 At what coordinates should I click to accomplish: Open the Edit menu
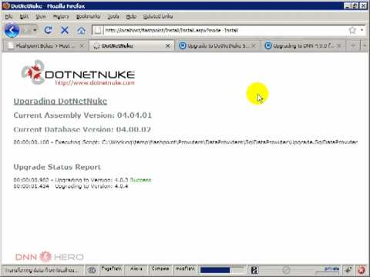24,16
